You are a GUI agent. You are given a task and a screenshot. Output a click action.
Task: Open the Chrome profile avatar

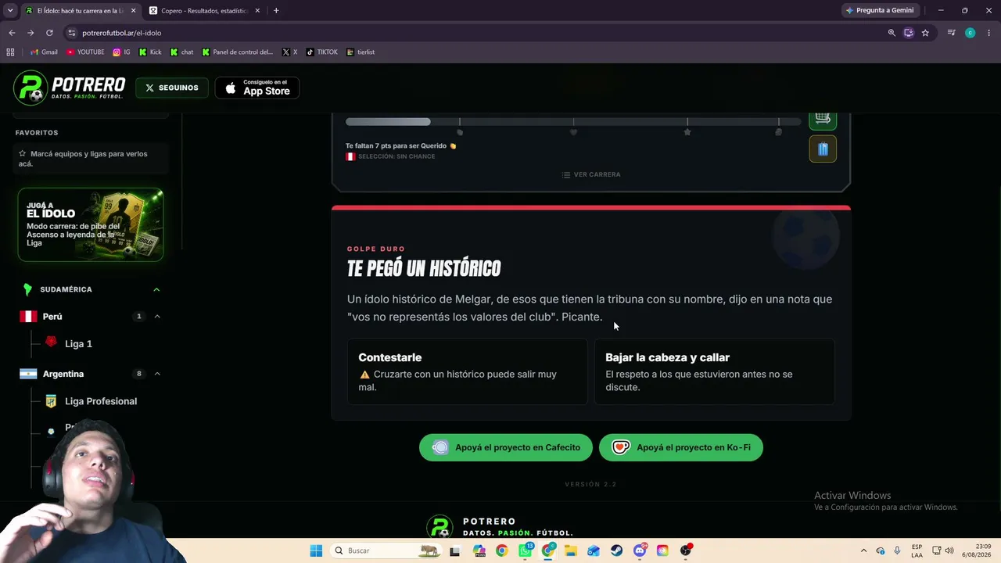pos(971,33)
